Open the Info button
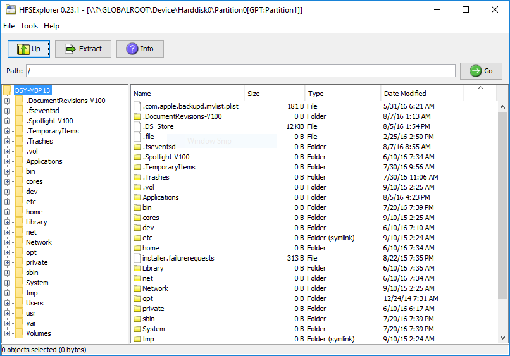The width and height of the screenshot is (510, 356). pyautogui.click(x=140, y=49)
